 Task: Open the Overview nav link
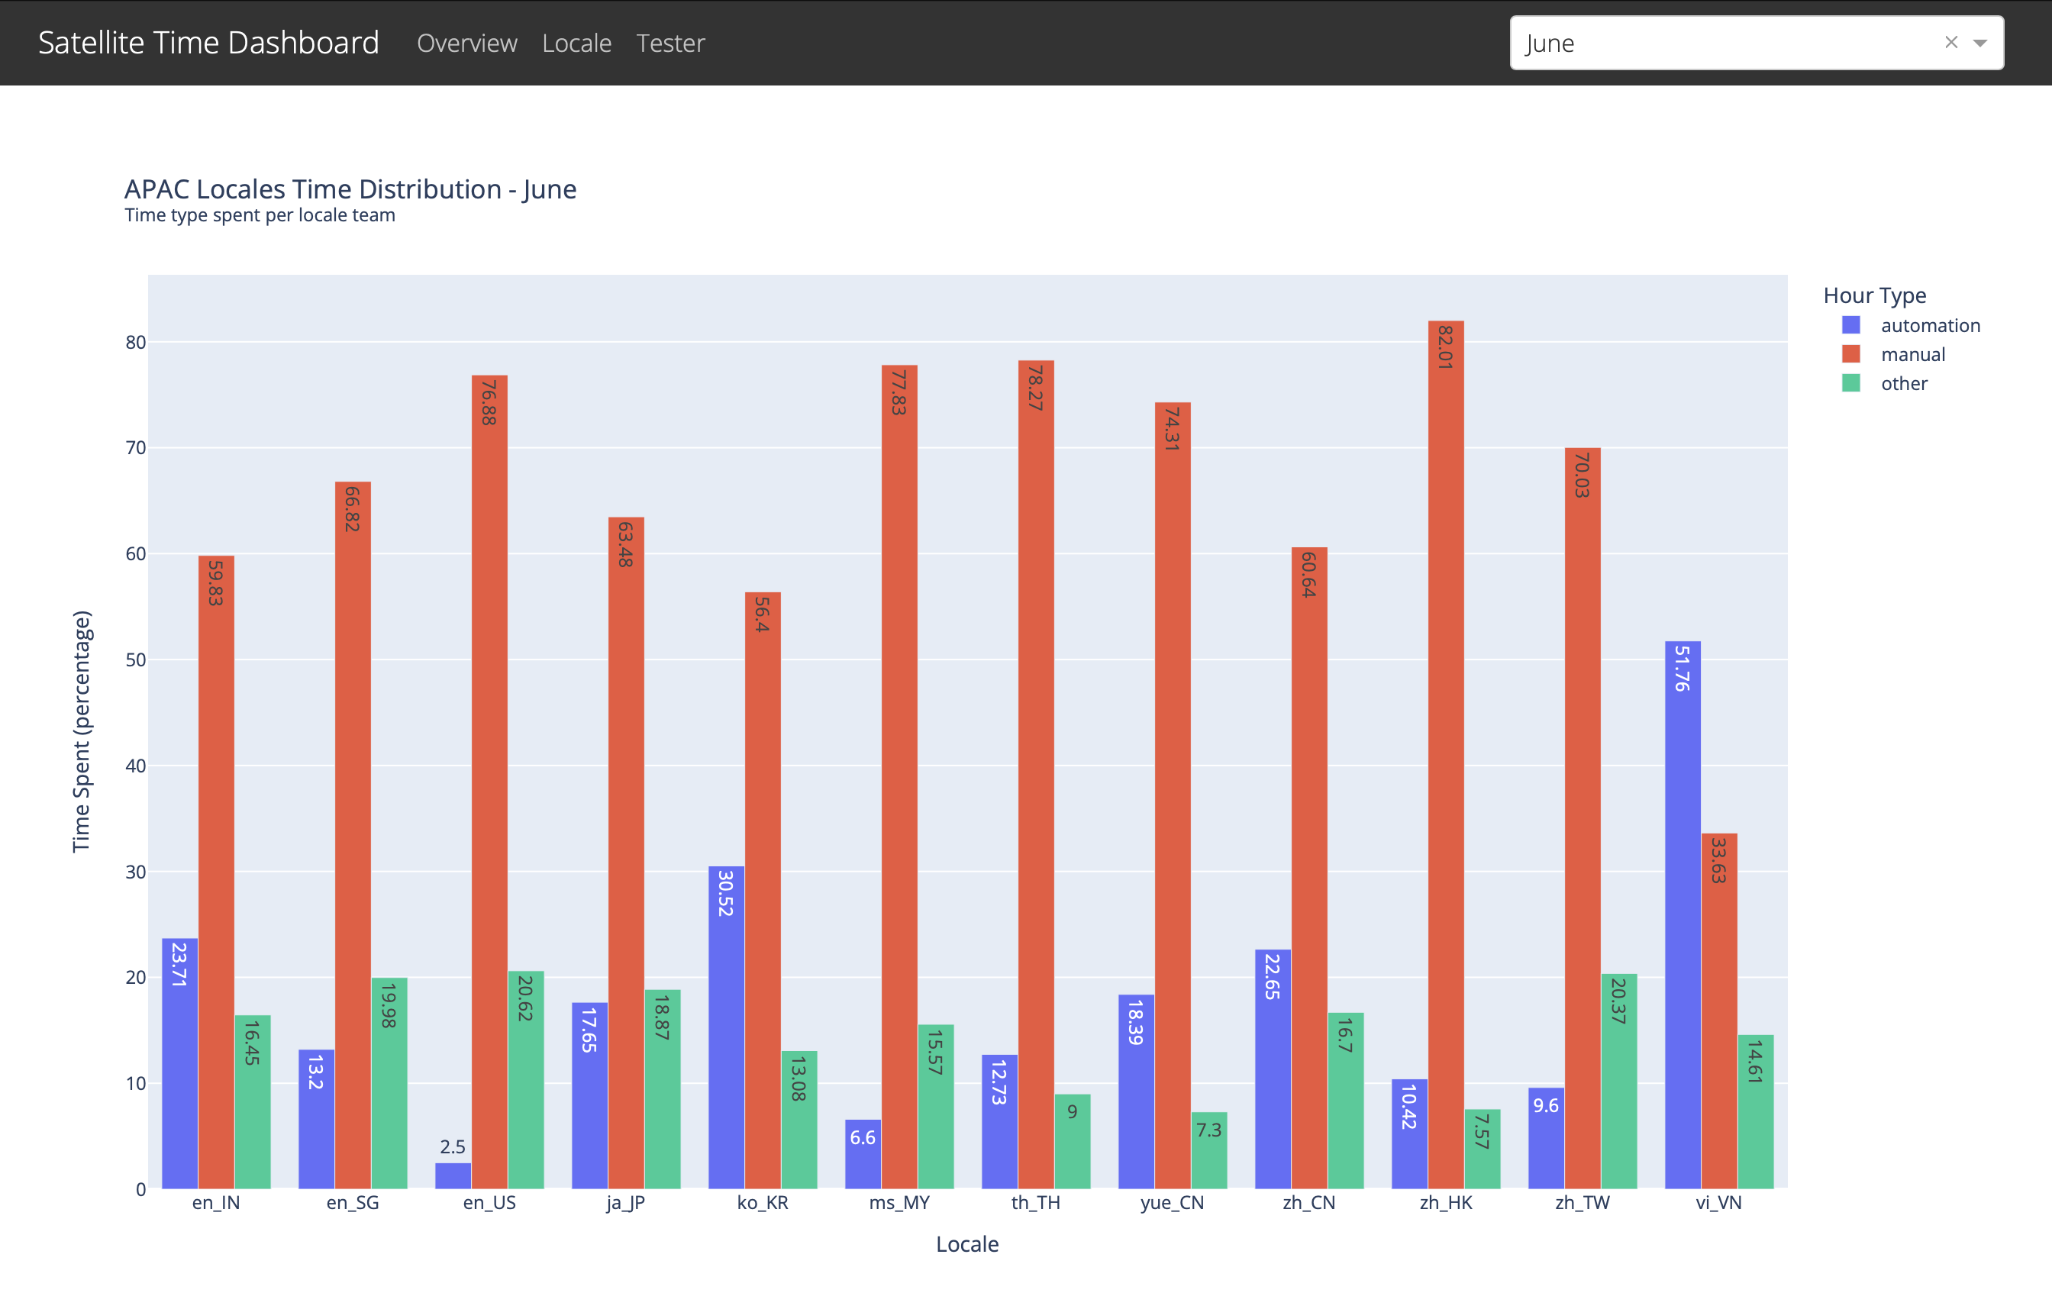click(x=466, y=43)
